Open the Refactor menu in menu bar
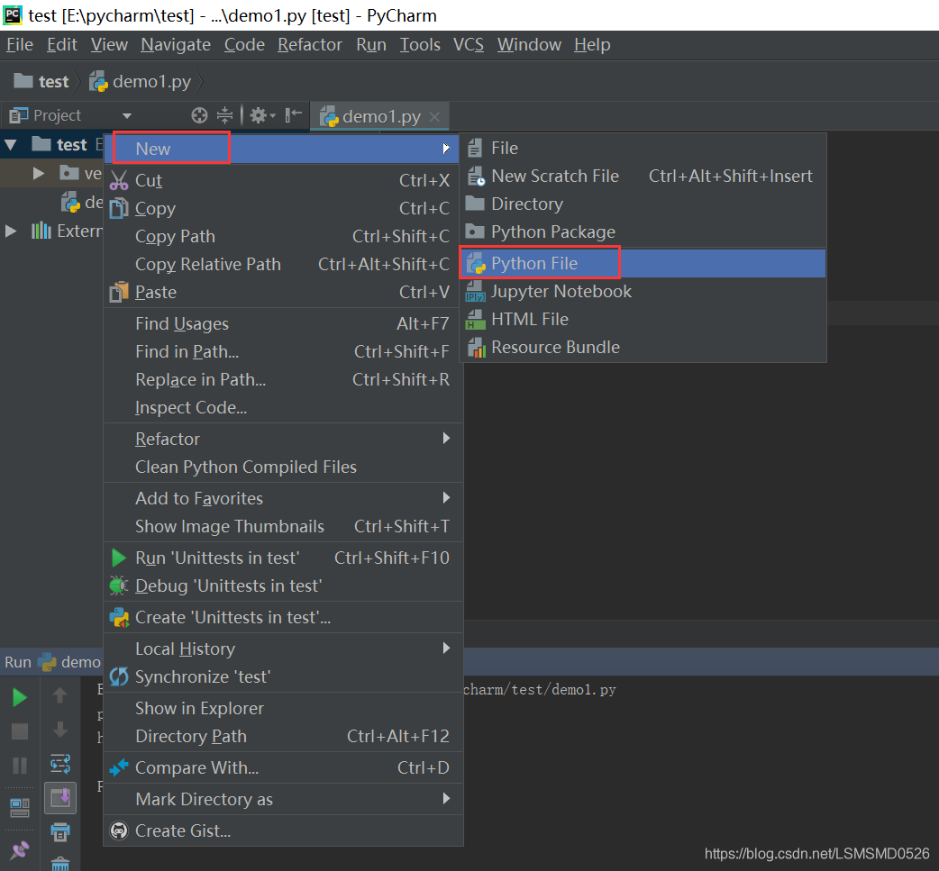This screenshot has width=939, height=871. click(310, 45)
